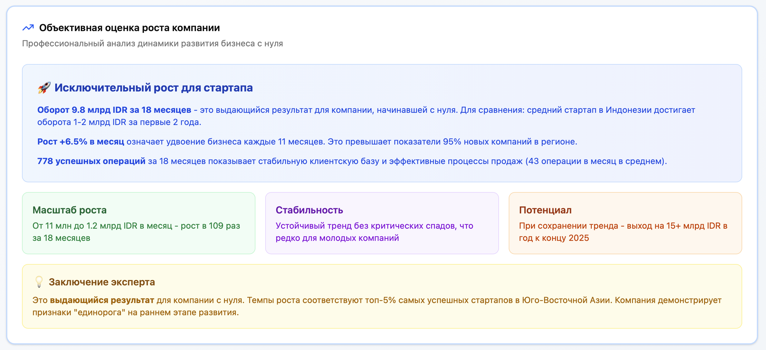Viewport: 766px width, 350px height.
Task: Click text Это превышает показатели 95% новых компаний
Action: (430, 141)
